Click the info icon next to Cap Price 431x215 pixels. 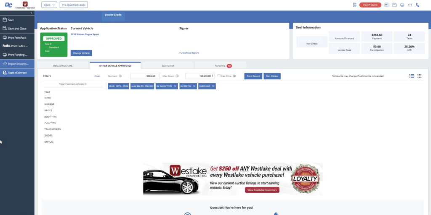[234, 76]
